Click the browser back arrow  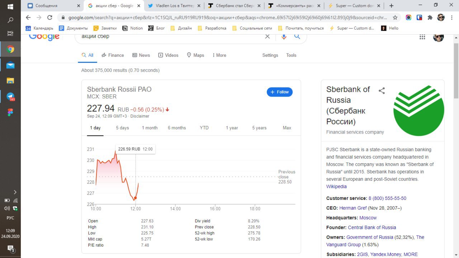28,17
